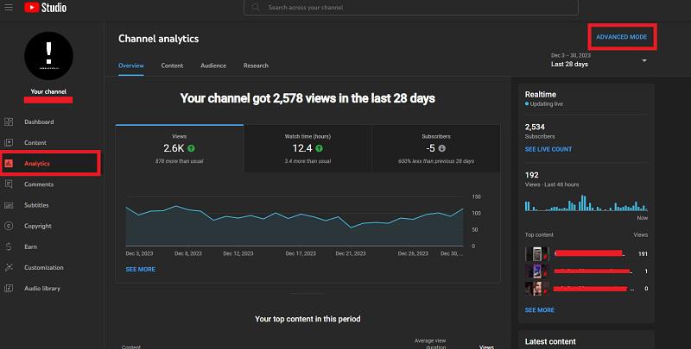Click SEE LIVE COUNT link
The image size is (691, 349).
[x=548, y=149]
